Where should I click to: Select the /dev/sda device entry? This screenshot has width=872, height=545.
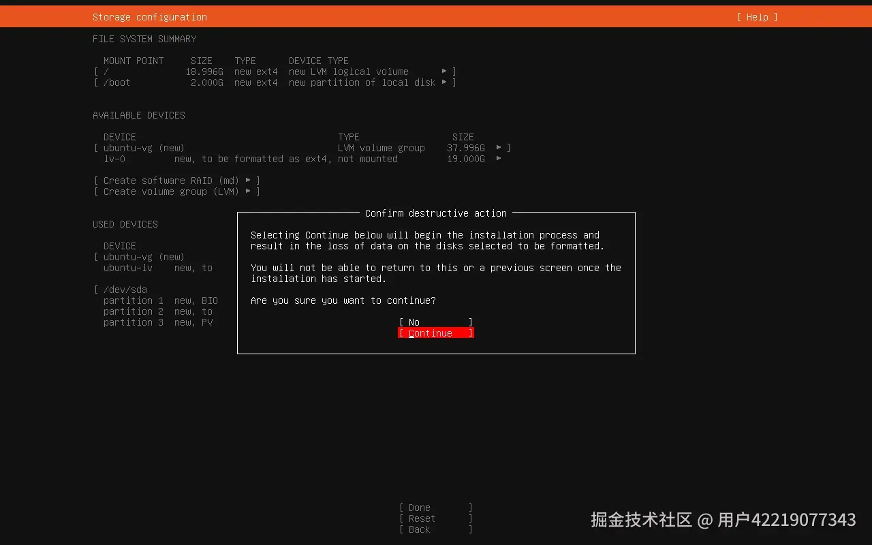125,289
